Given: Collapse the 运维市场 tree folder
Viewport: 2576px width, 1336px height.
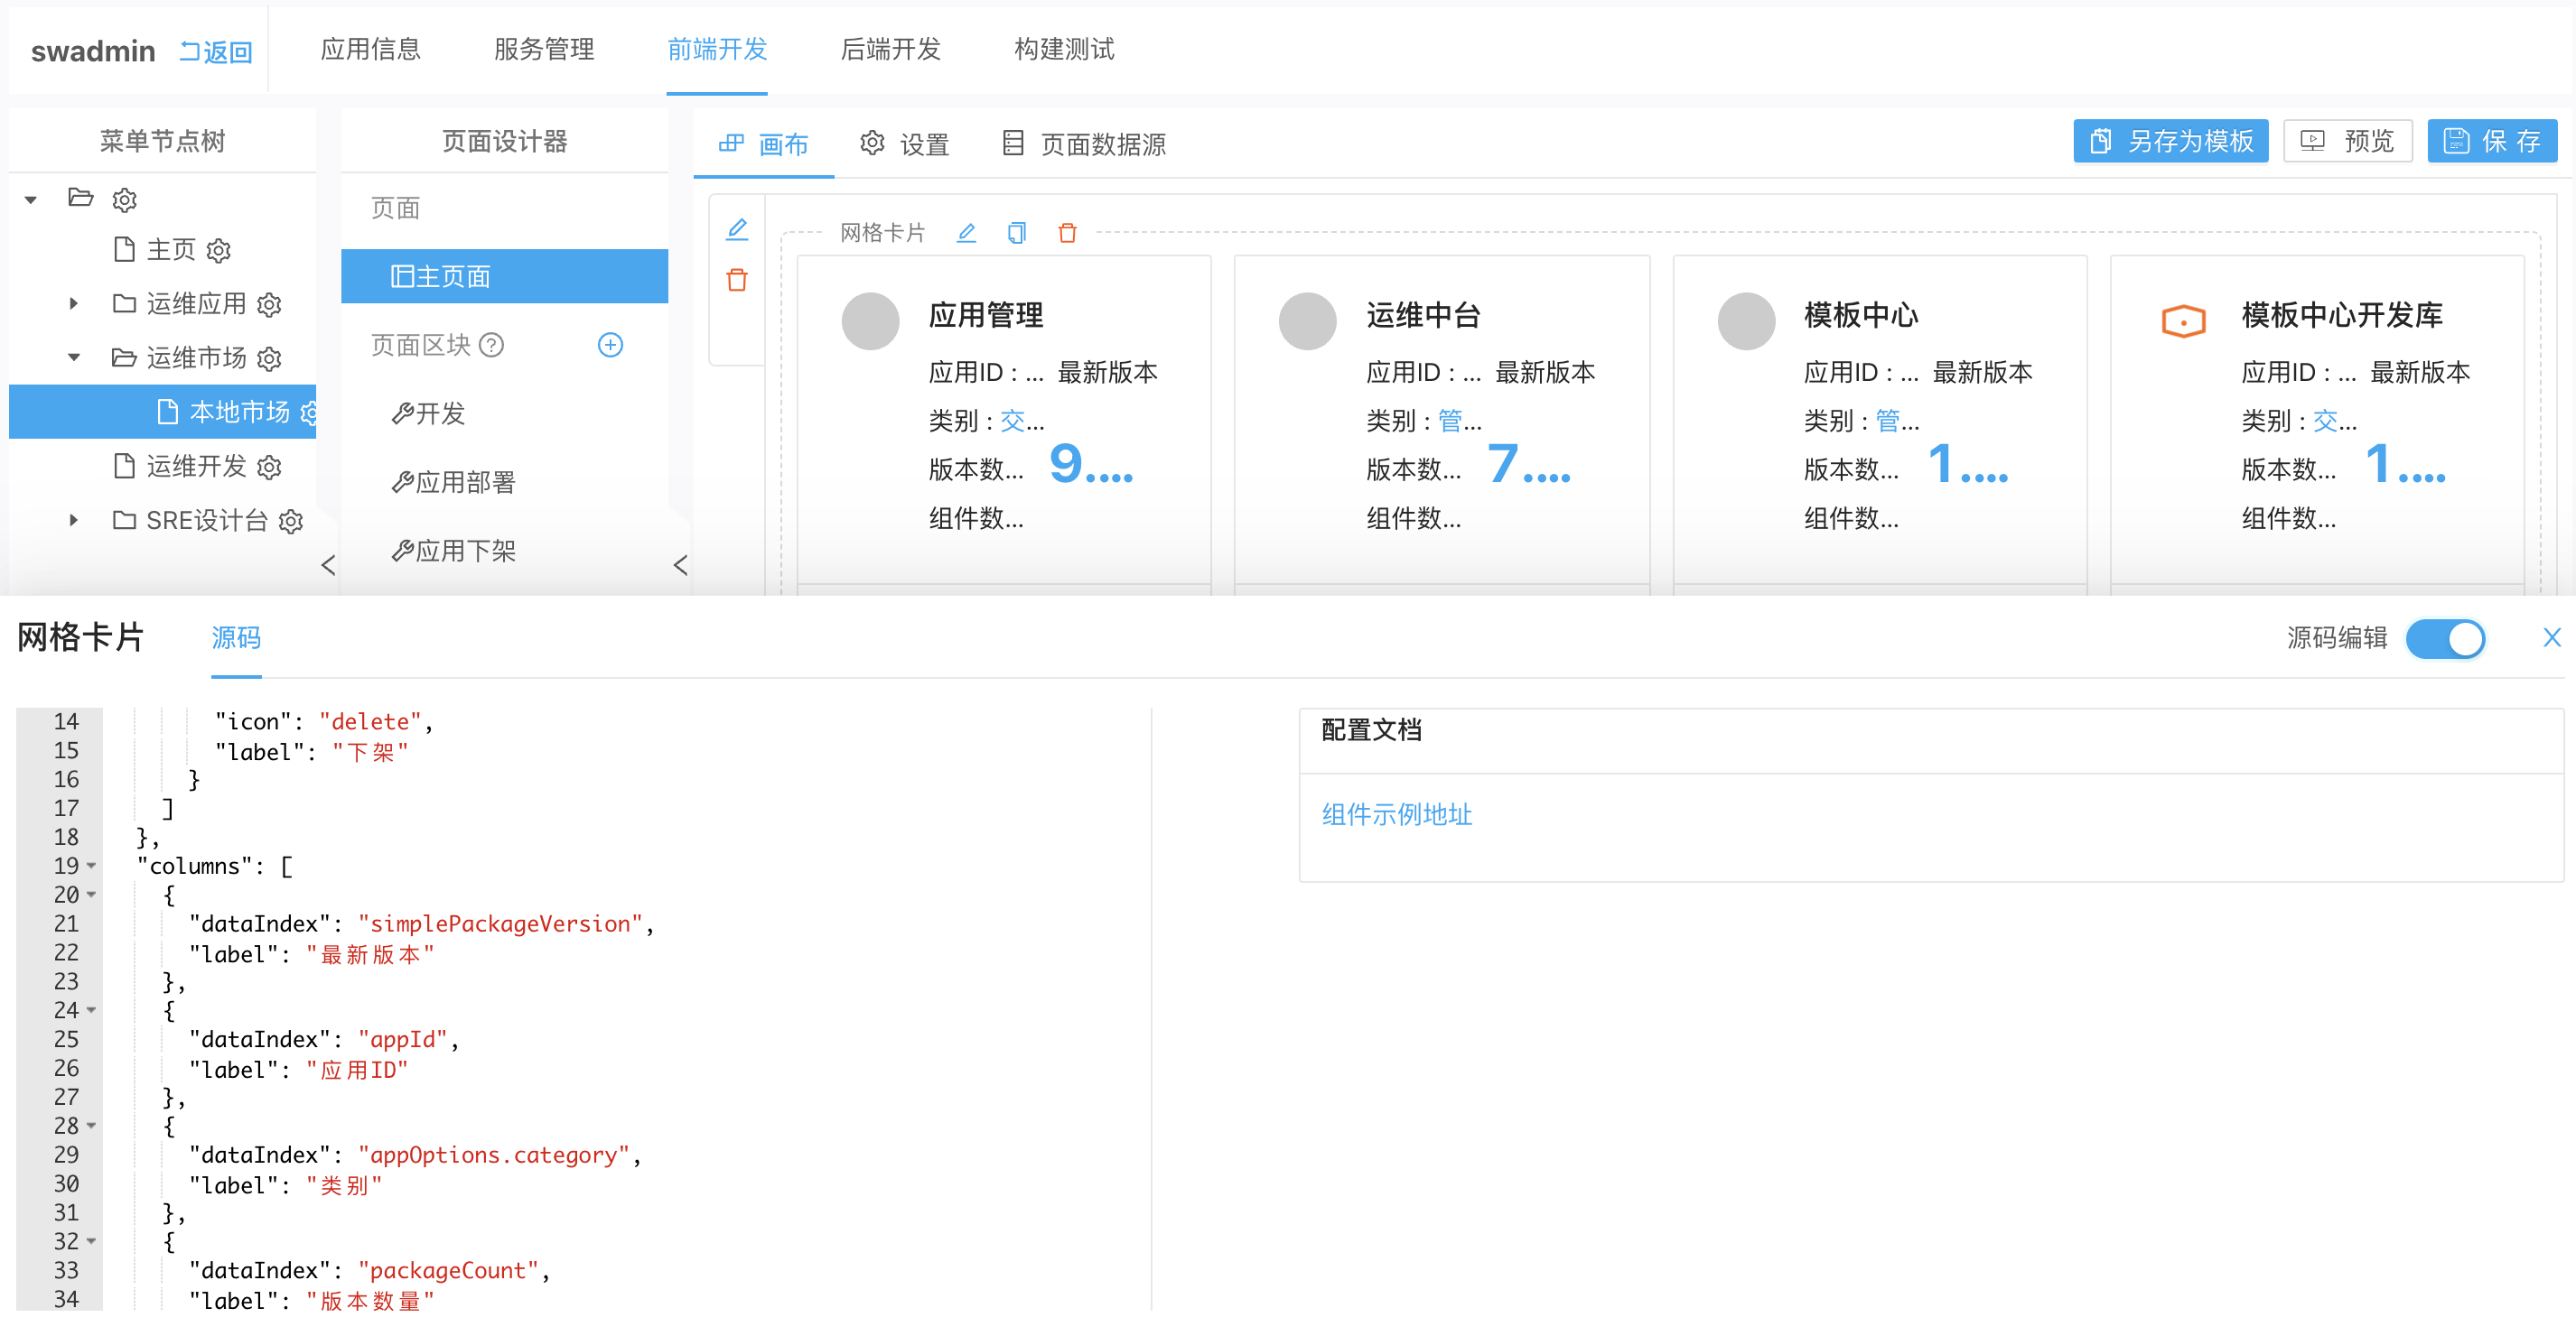Looking at the screenshot, I should click(x=73, y=357).
